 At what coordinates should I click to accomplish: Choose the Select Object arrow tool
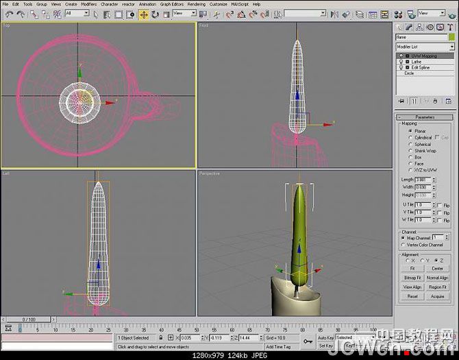coord(95,14)
